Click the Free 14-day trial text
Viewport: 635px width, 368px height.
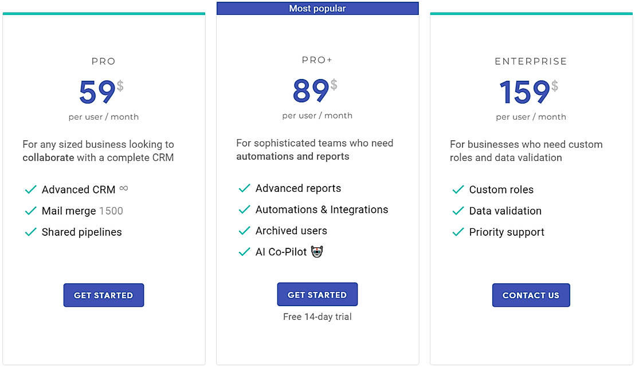[x=317, y=316]
